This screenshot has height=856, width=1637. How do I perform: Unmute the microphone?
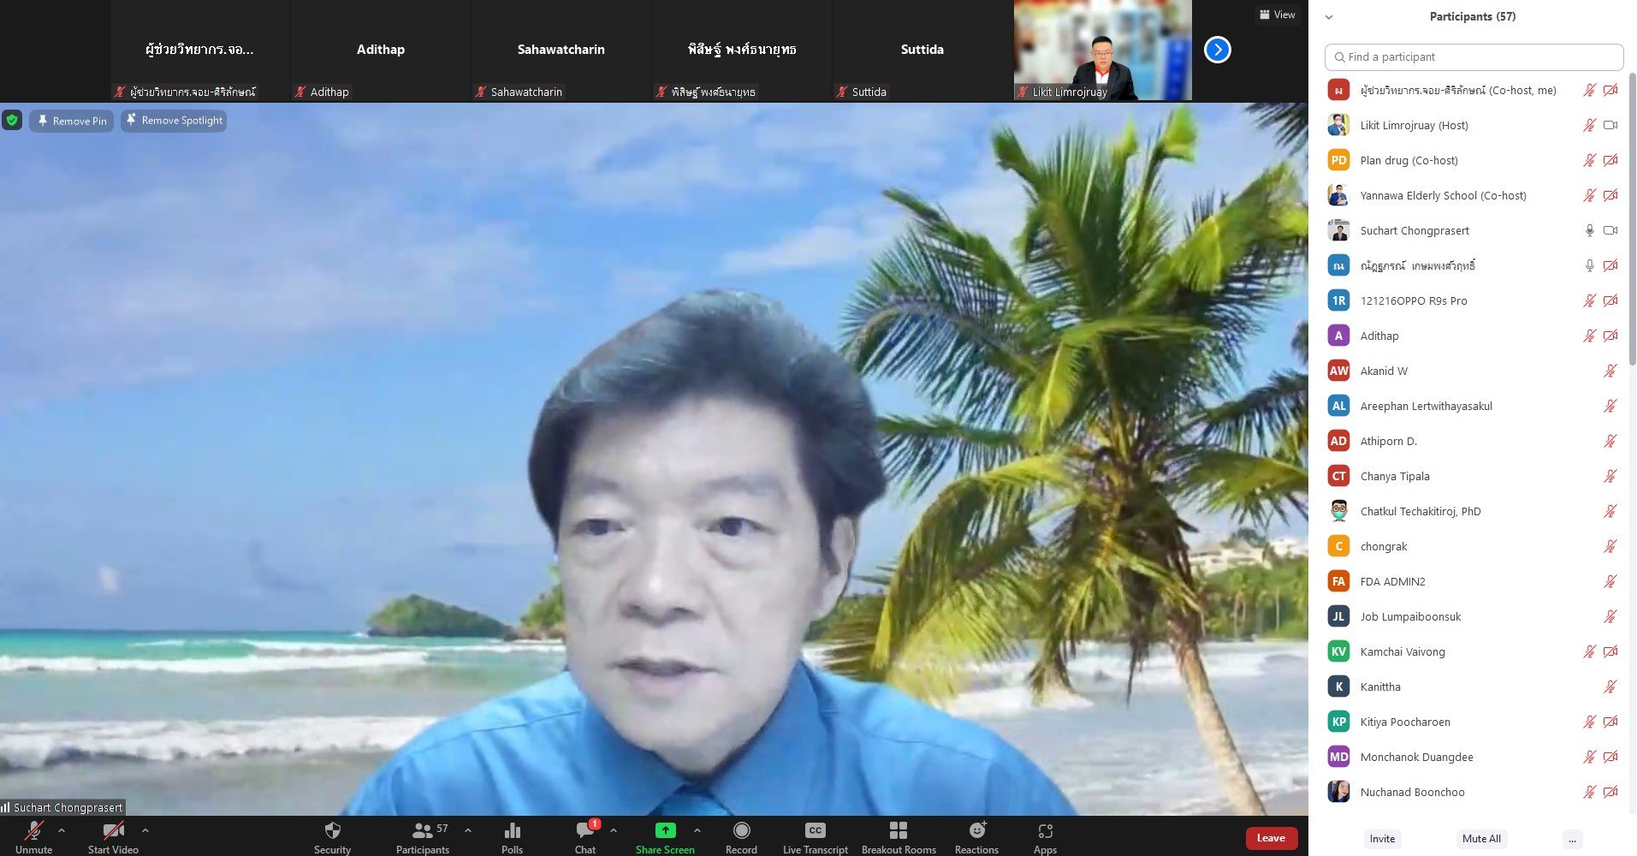point(34,835)
